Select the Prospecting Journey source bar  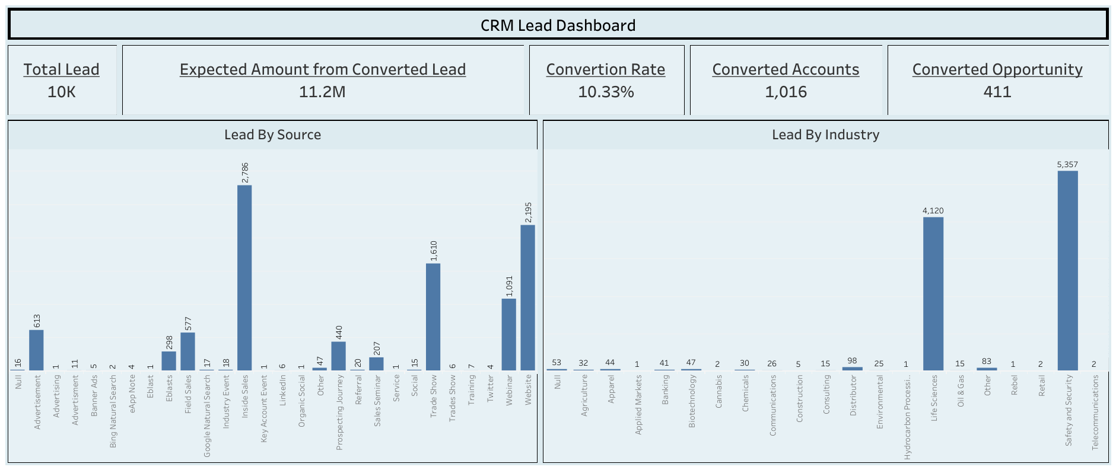(x=338, y=356)
